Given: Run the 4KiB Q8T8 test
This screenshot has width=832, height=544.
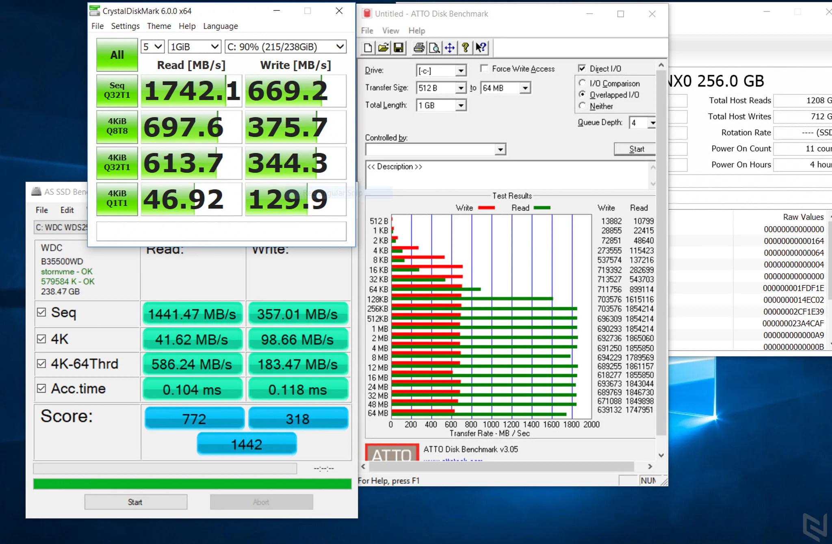Looking at the screenshot, I should coord(117,127).
